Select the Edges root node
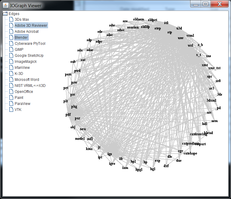231x199 pixels. [14, 14]
